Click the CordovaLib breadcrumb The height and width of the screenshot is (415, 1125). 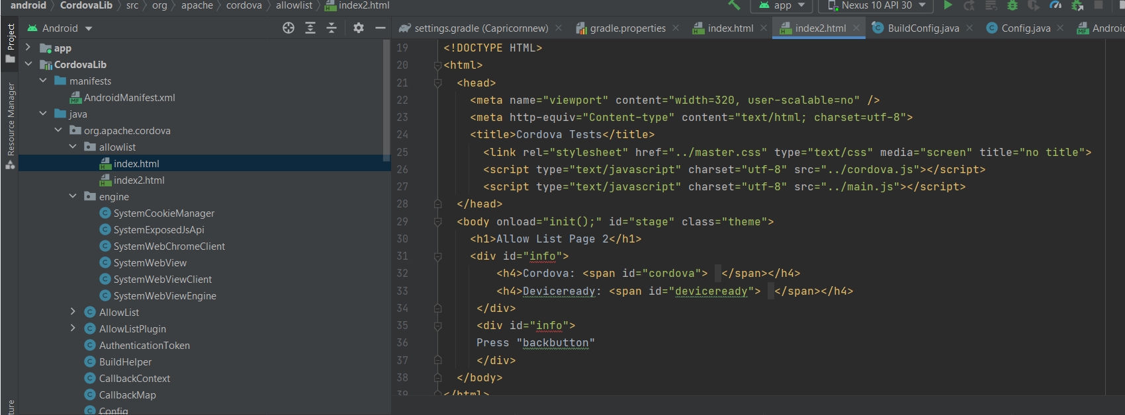point(86,5)
